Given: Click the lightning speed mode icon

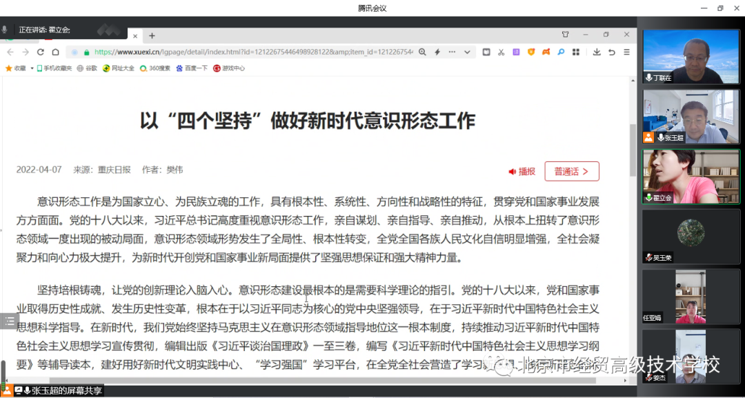Looking at the screenshot, I should 437,52.
